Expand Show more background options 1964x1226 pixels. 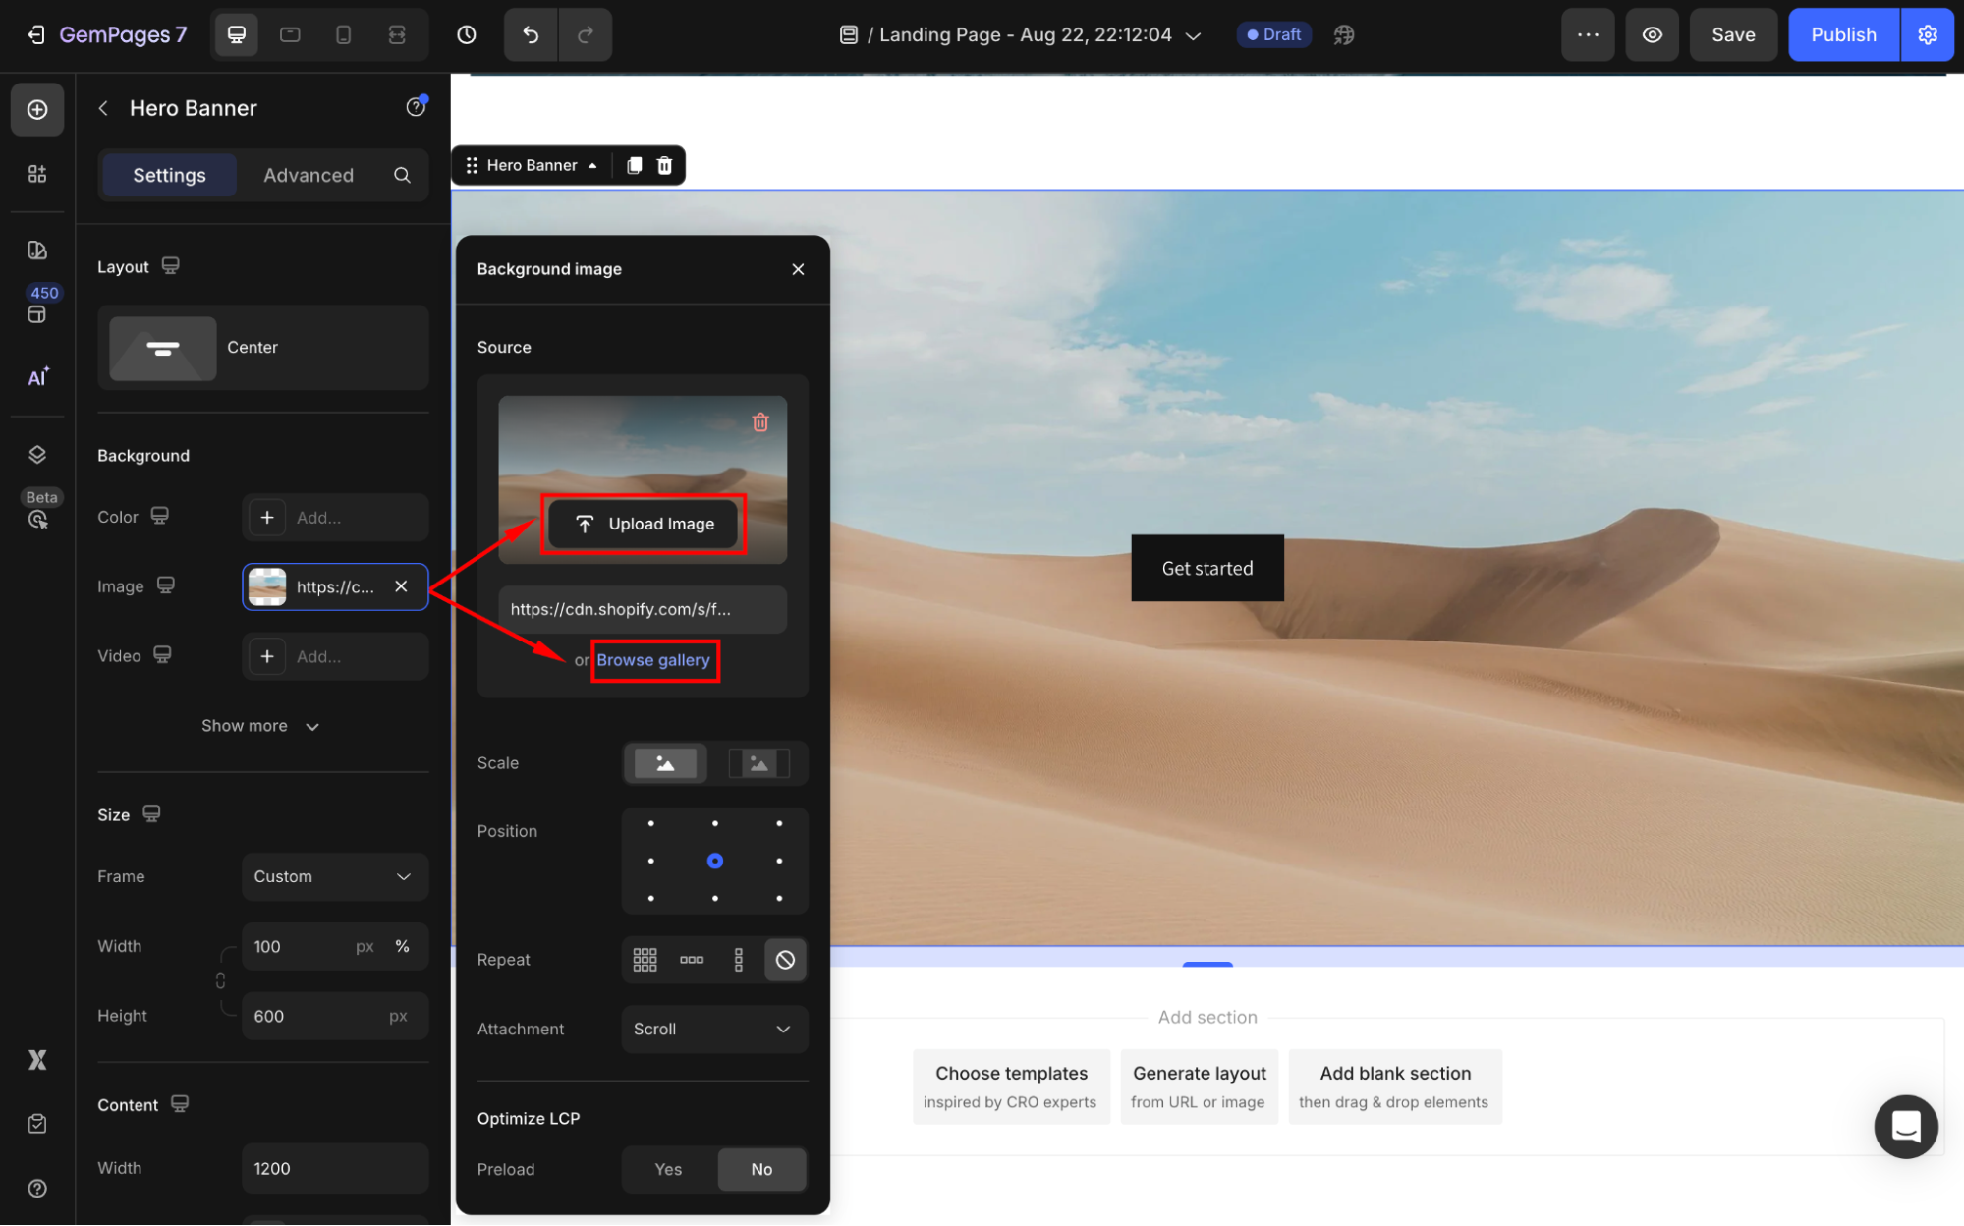point(260,726)
